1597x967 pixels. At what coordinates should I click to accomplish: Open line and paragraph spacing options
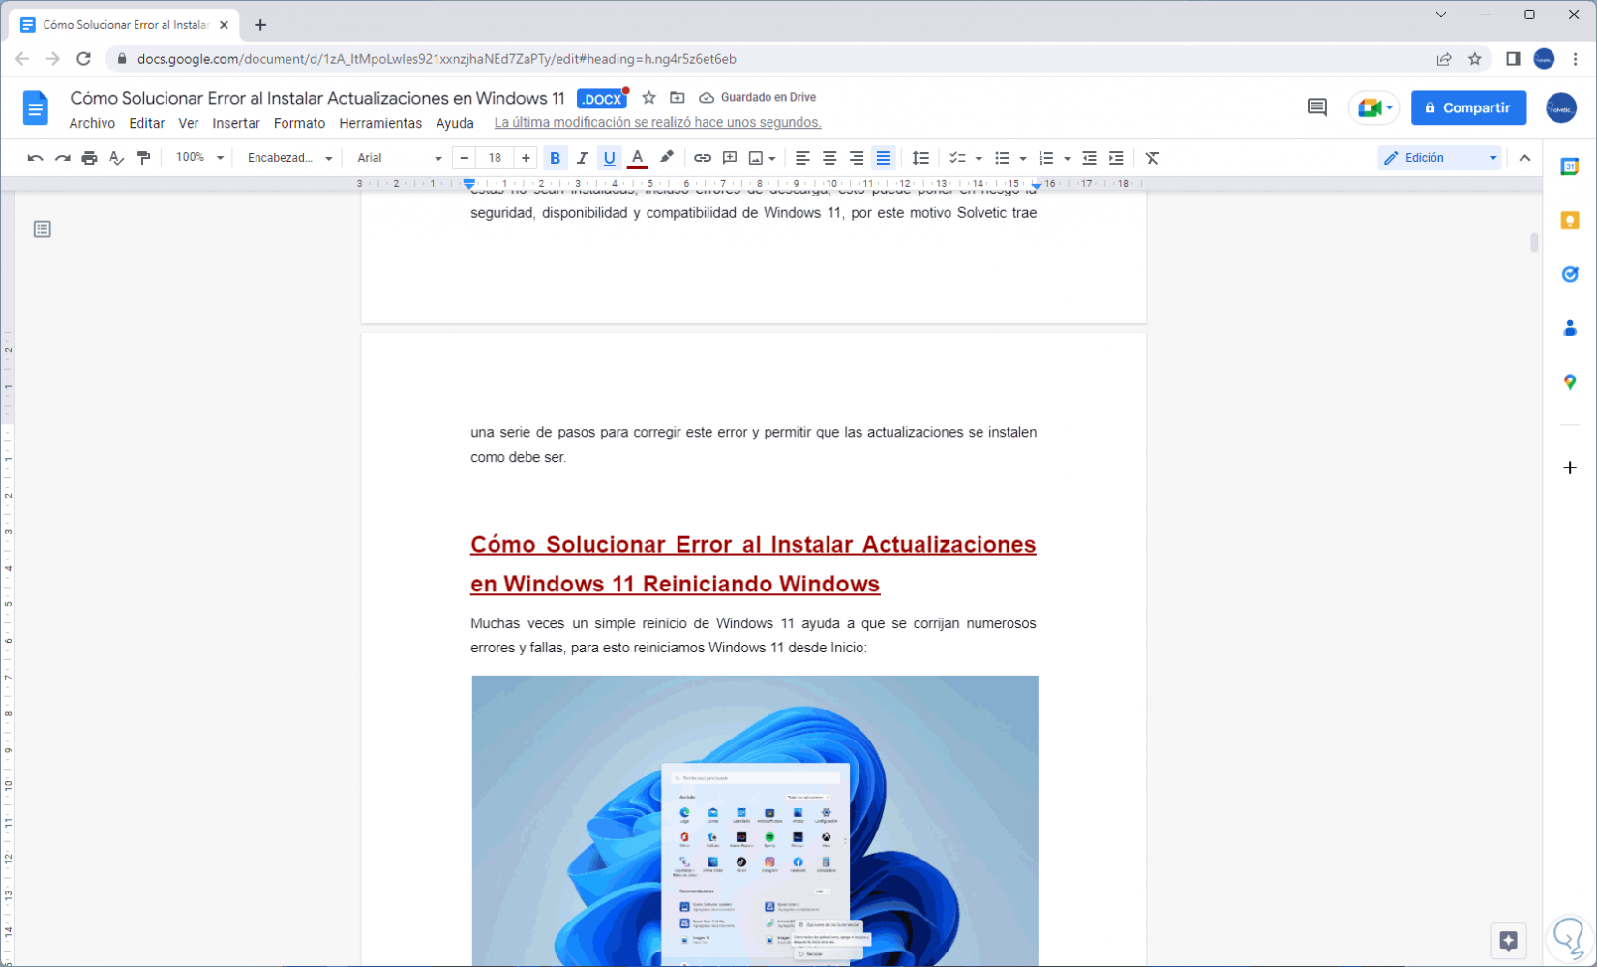pos(920,158)
